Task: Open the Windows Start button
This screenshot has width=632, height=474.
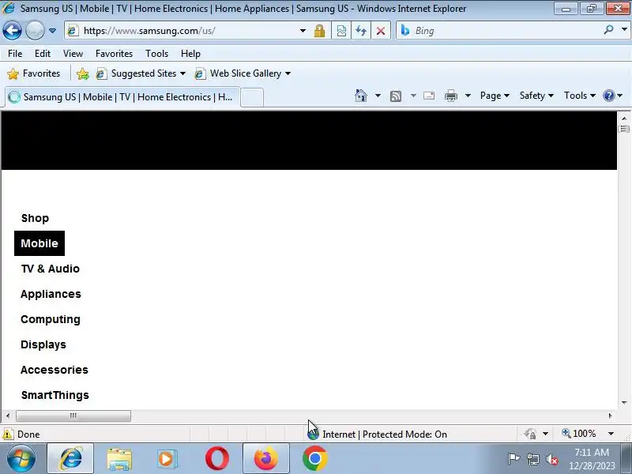Action: [x=21, y=459]
